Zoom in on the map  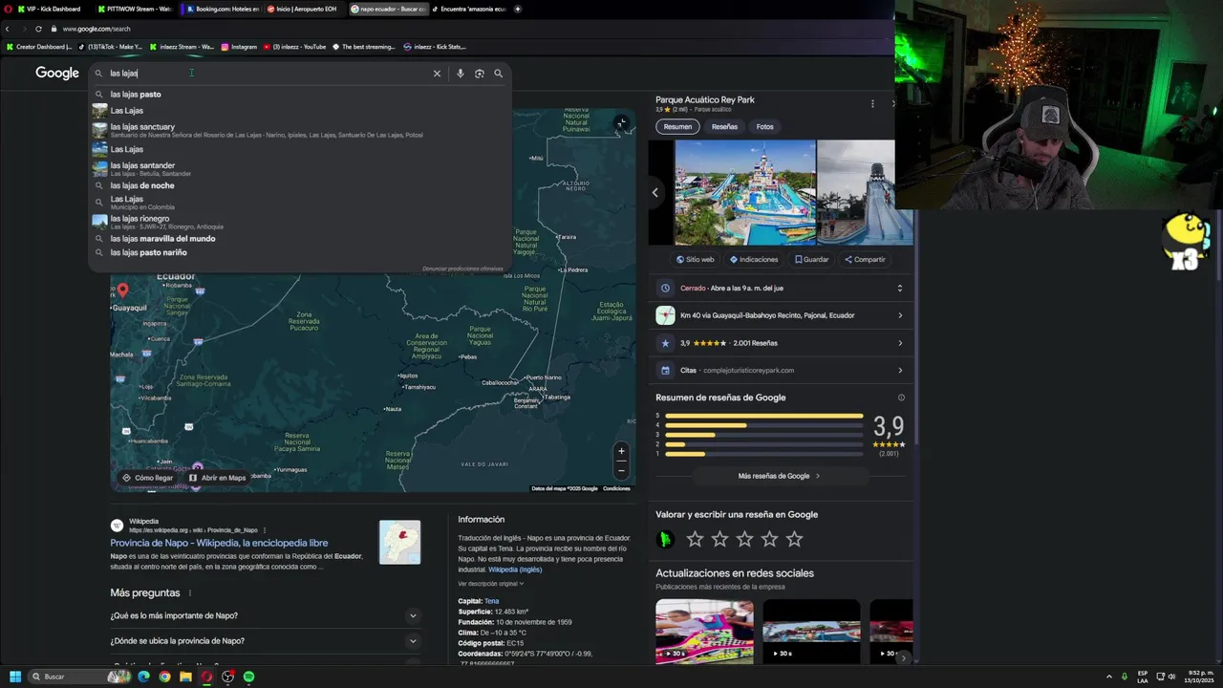pyautogui.click(x=621, y=451)
